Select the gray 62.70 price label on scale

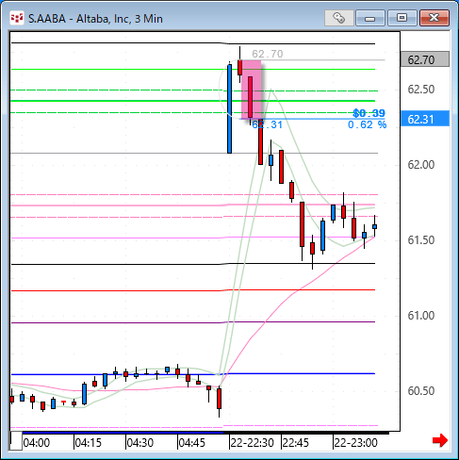coord(425,59)
